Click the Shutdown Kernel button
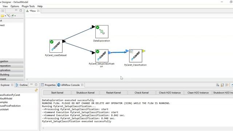This screenshot has height=131, width=233. [x=85, y=93]
